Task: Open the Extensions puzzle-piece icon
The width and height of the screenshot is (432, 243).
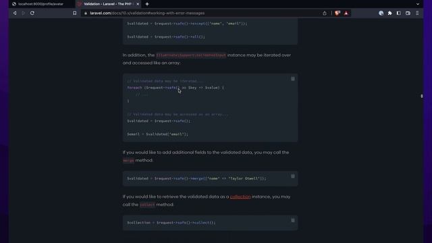Action: (390, 13)
